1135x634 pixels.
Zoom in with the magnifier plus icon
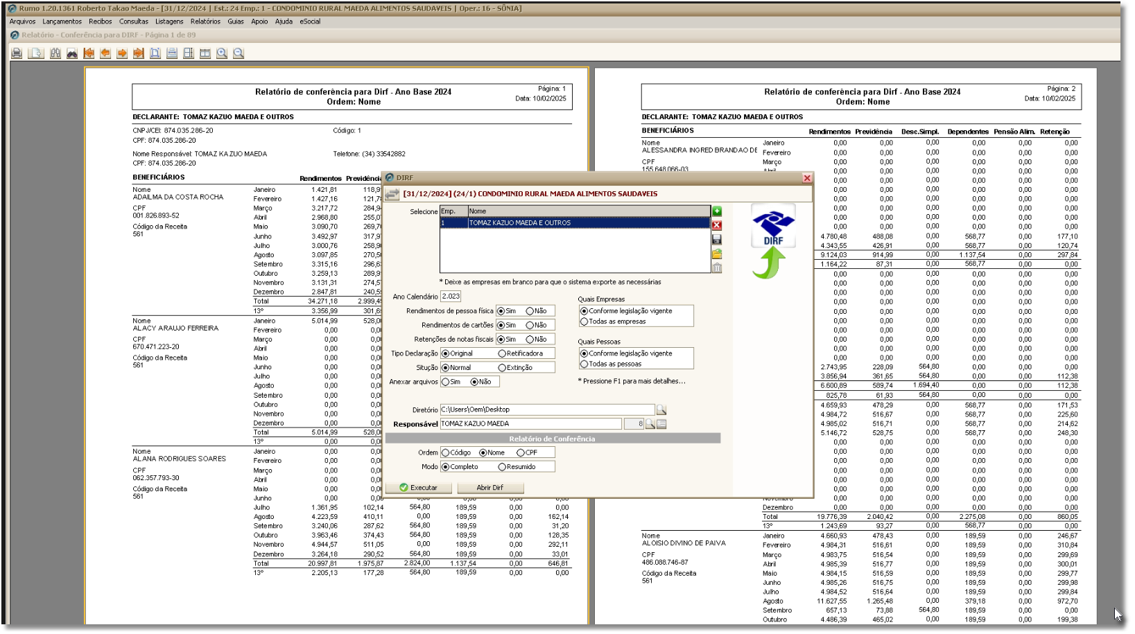tap(222, 53)
